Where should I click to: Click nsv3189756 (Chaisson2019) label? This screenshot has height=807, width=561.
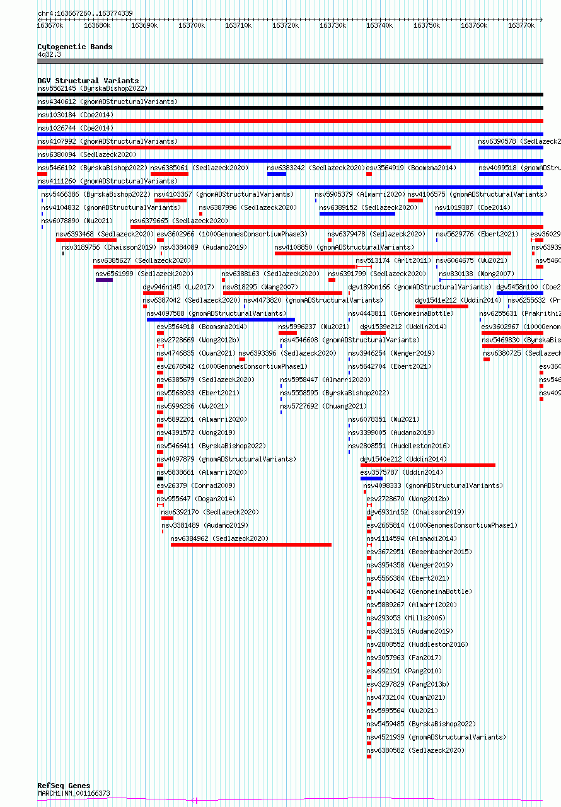pos(109,247)
